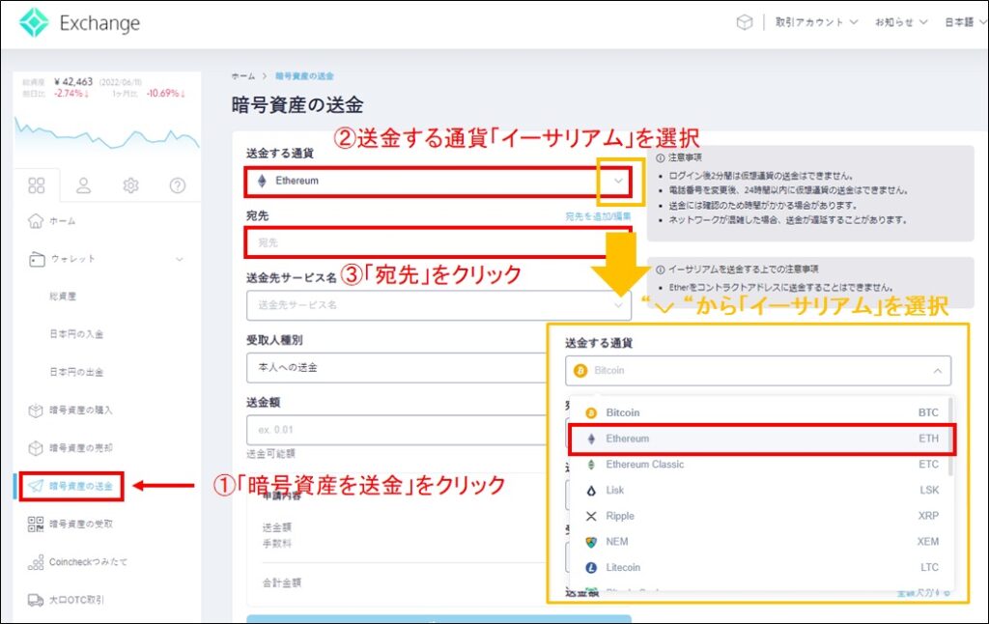Select Ethereum Classic ETC from list
Screen dimensions: 989x624
pyautogui.click(x=761, y=465)
